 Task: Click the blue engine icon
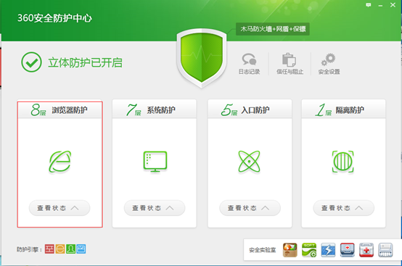click(x=81, y=249)
